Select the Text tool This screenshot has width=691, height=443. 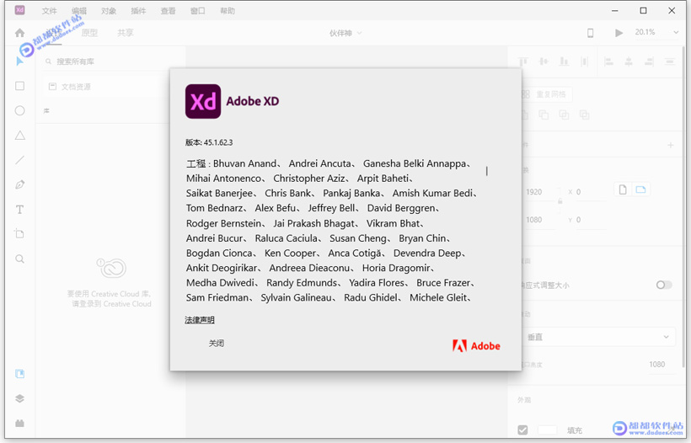click(20, 210)
